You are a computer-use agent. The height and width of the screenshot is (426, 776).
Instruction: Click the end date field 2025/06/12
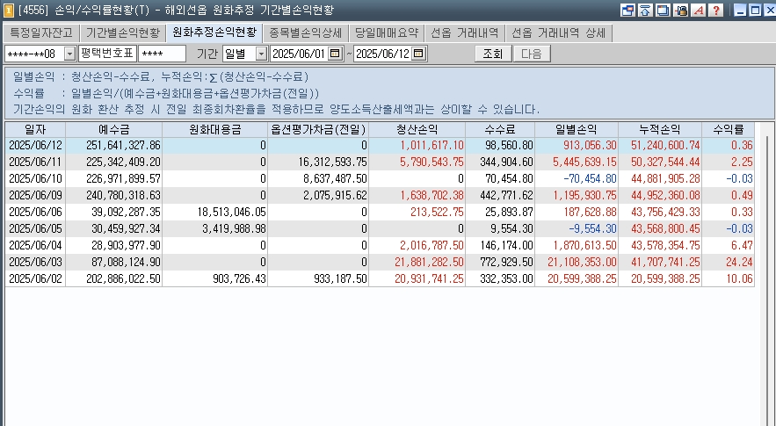(383, 54)
